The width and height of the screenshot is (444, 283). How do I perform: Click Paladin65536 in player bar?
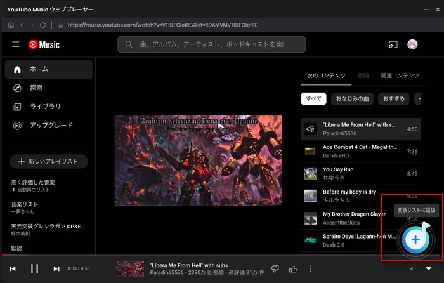(x=167, y=272)
